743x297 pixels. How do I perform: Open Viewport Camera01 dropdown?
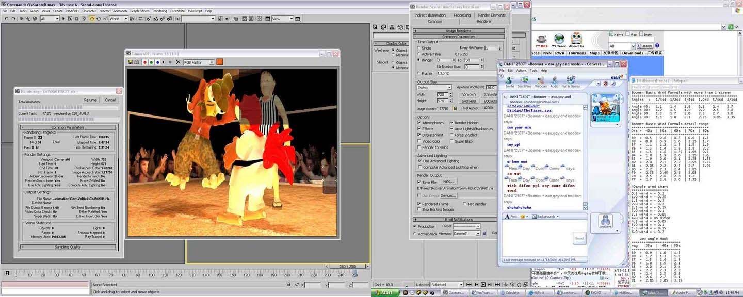pyautogui.click(x=466, y=234)
